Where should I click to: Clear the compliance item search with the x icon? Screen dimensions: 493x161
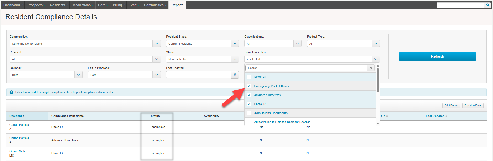pos(370,68)
